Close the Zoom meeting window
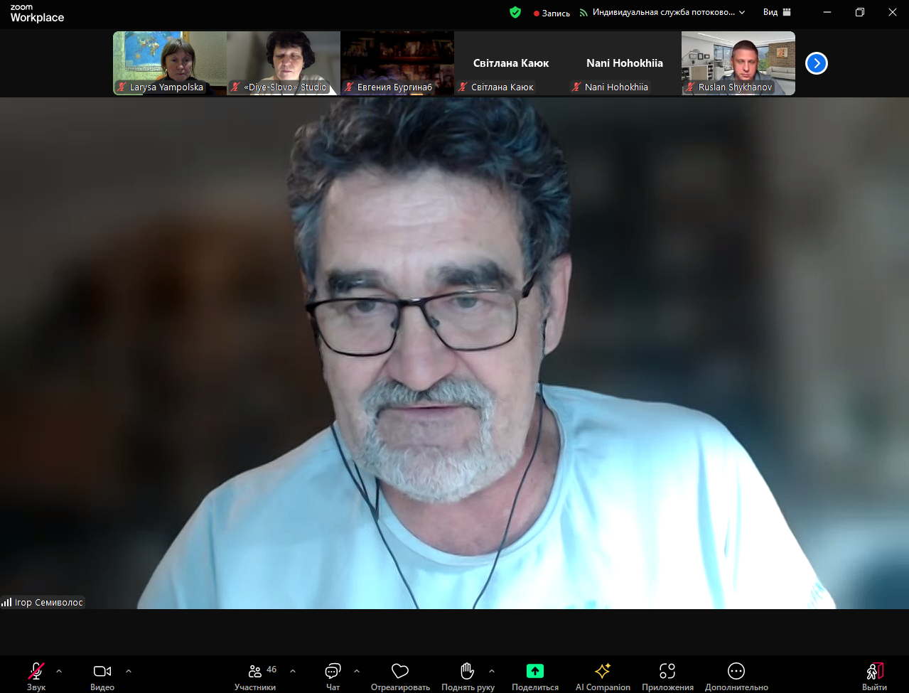 pos(893,12)
